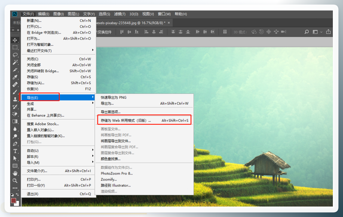
Task: Open the three-dots edit toolbar button
Action: [x=15, y=188]
